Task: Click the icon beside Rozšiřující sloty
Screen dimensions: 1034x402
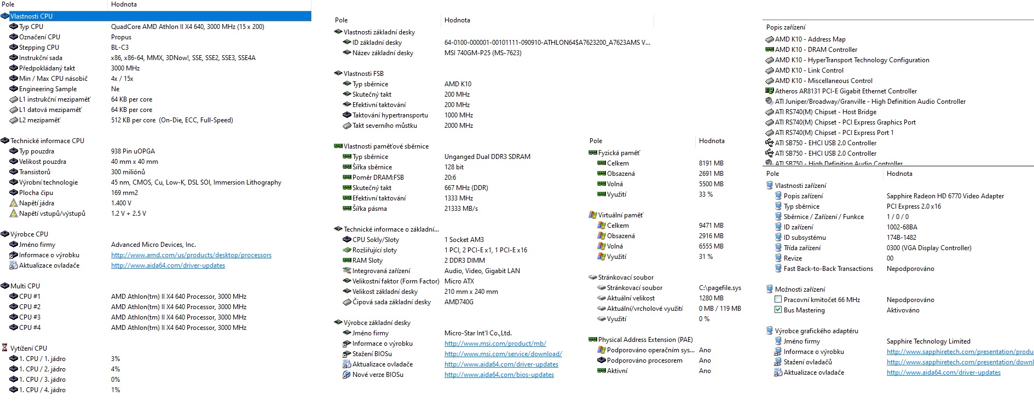Action: pyautogui.click(x=347, y=250)
